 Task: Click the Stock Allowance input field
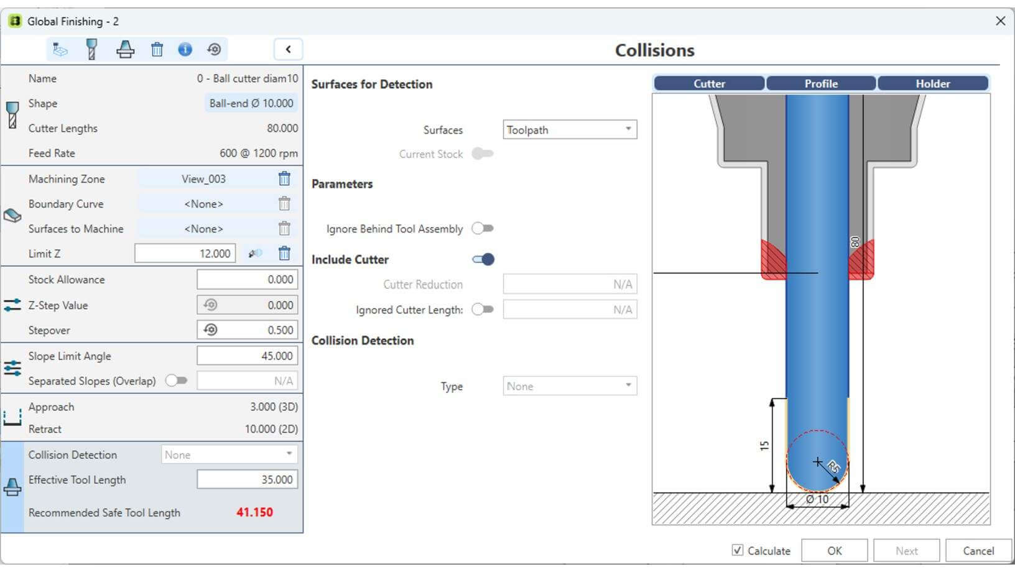[248, 279]
